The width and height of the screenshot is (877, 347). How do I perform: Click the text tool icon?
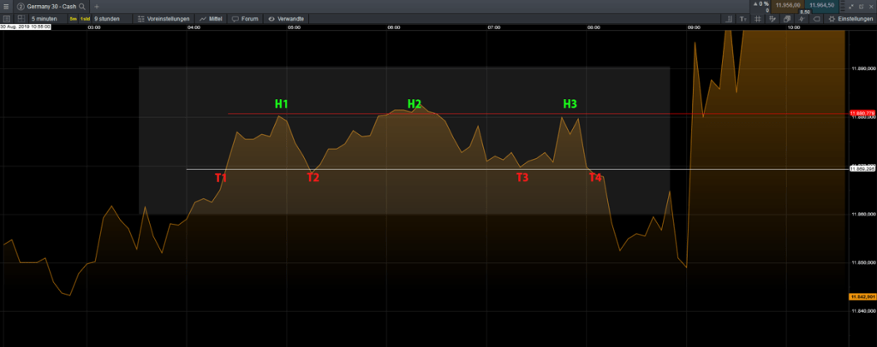pos(743,18)
